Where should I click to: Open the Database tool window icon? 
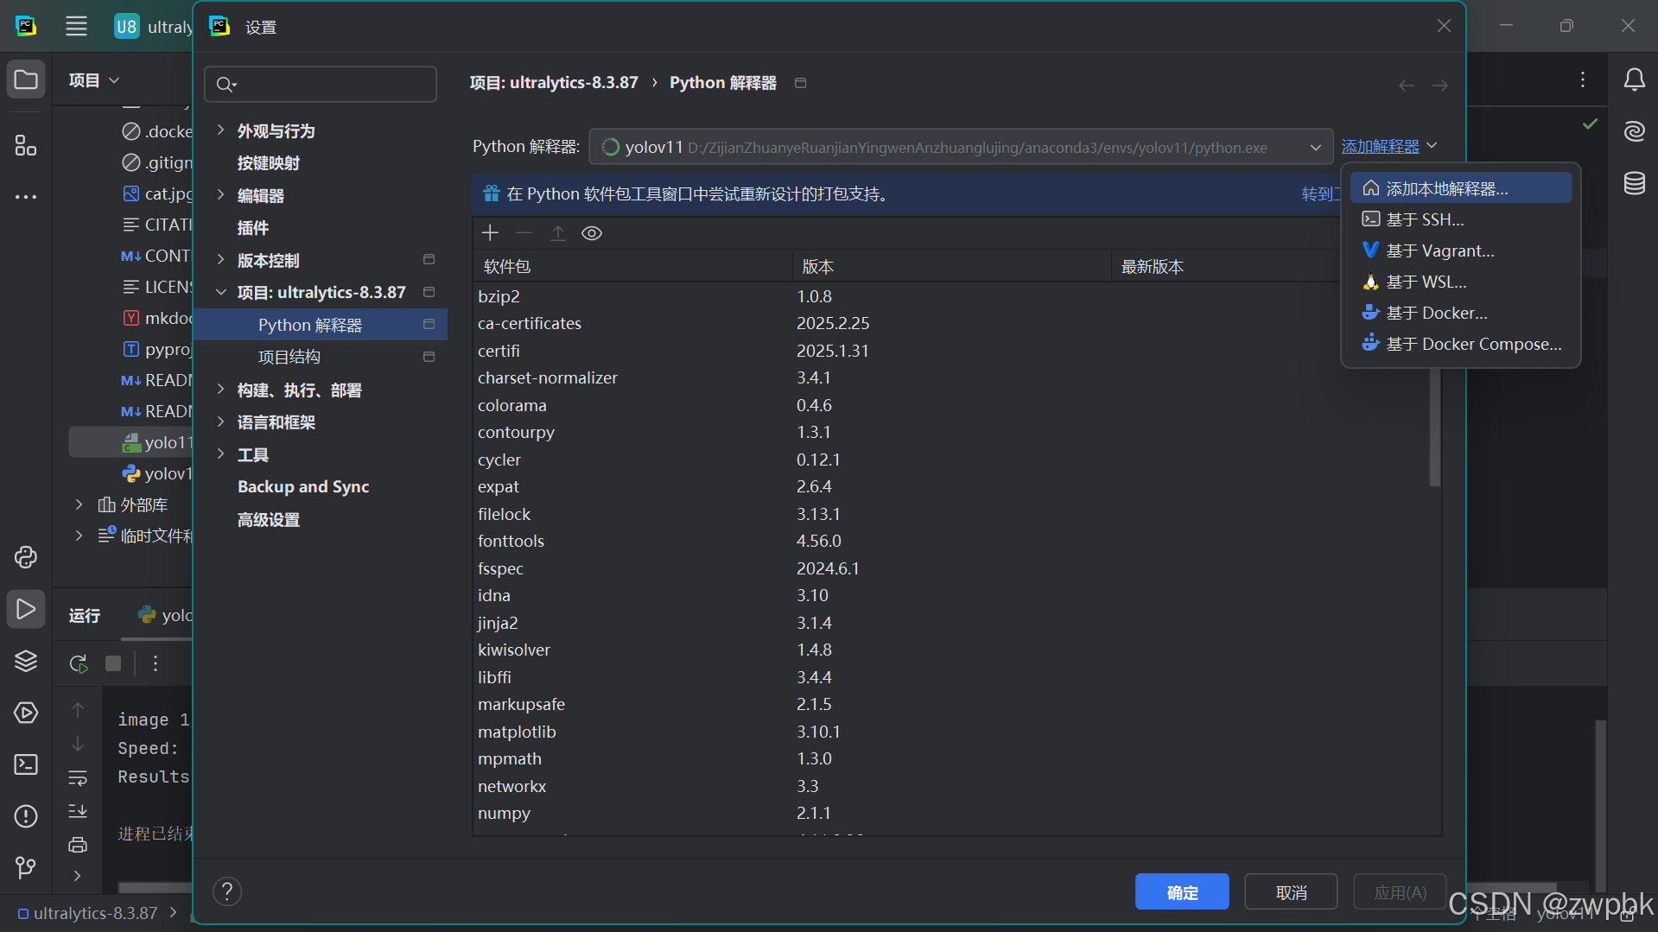(1634, 183)
